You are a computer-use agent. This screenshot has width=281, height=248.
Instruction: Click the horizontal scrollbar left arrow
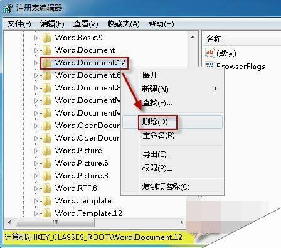point(9,222)
